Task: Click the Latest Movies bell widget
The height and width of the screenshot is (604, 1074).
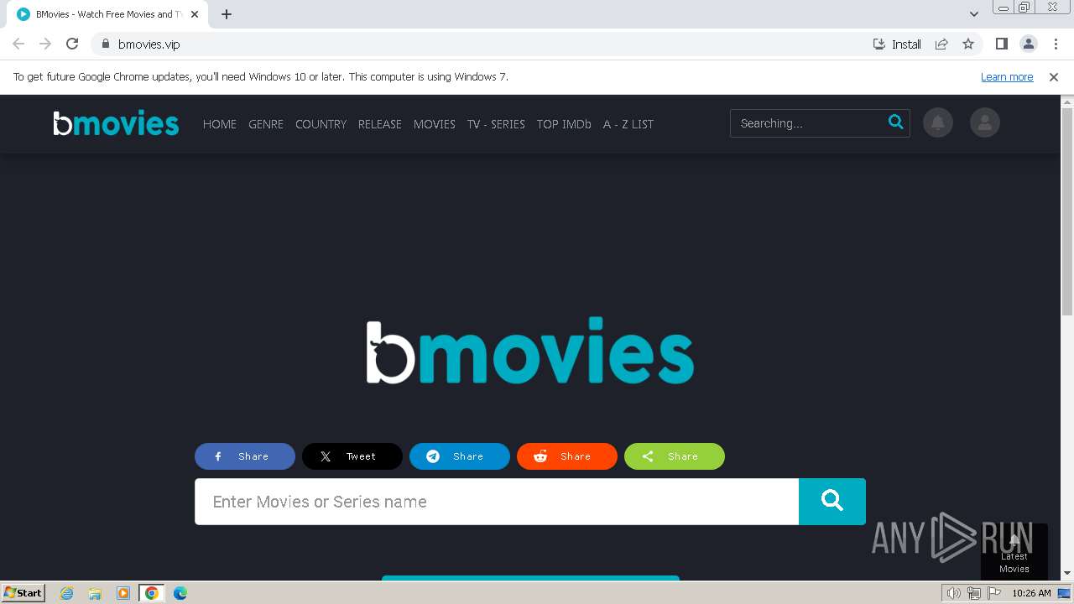Action: (1014, 552)
